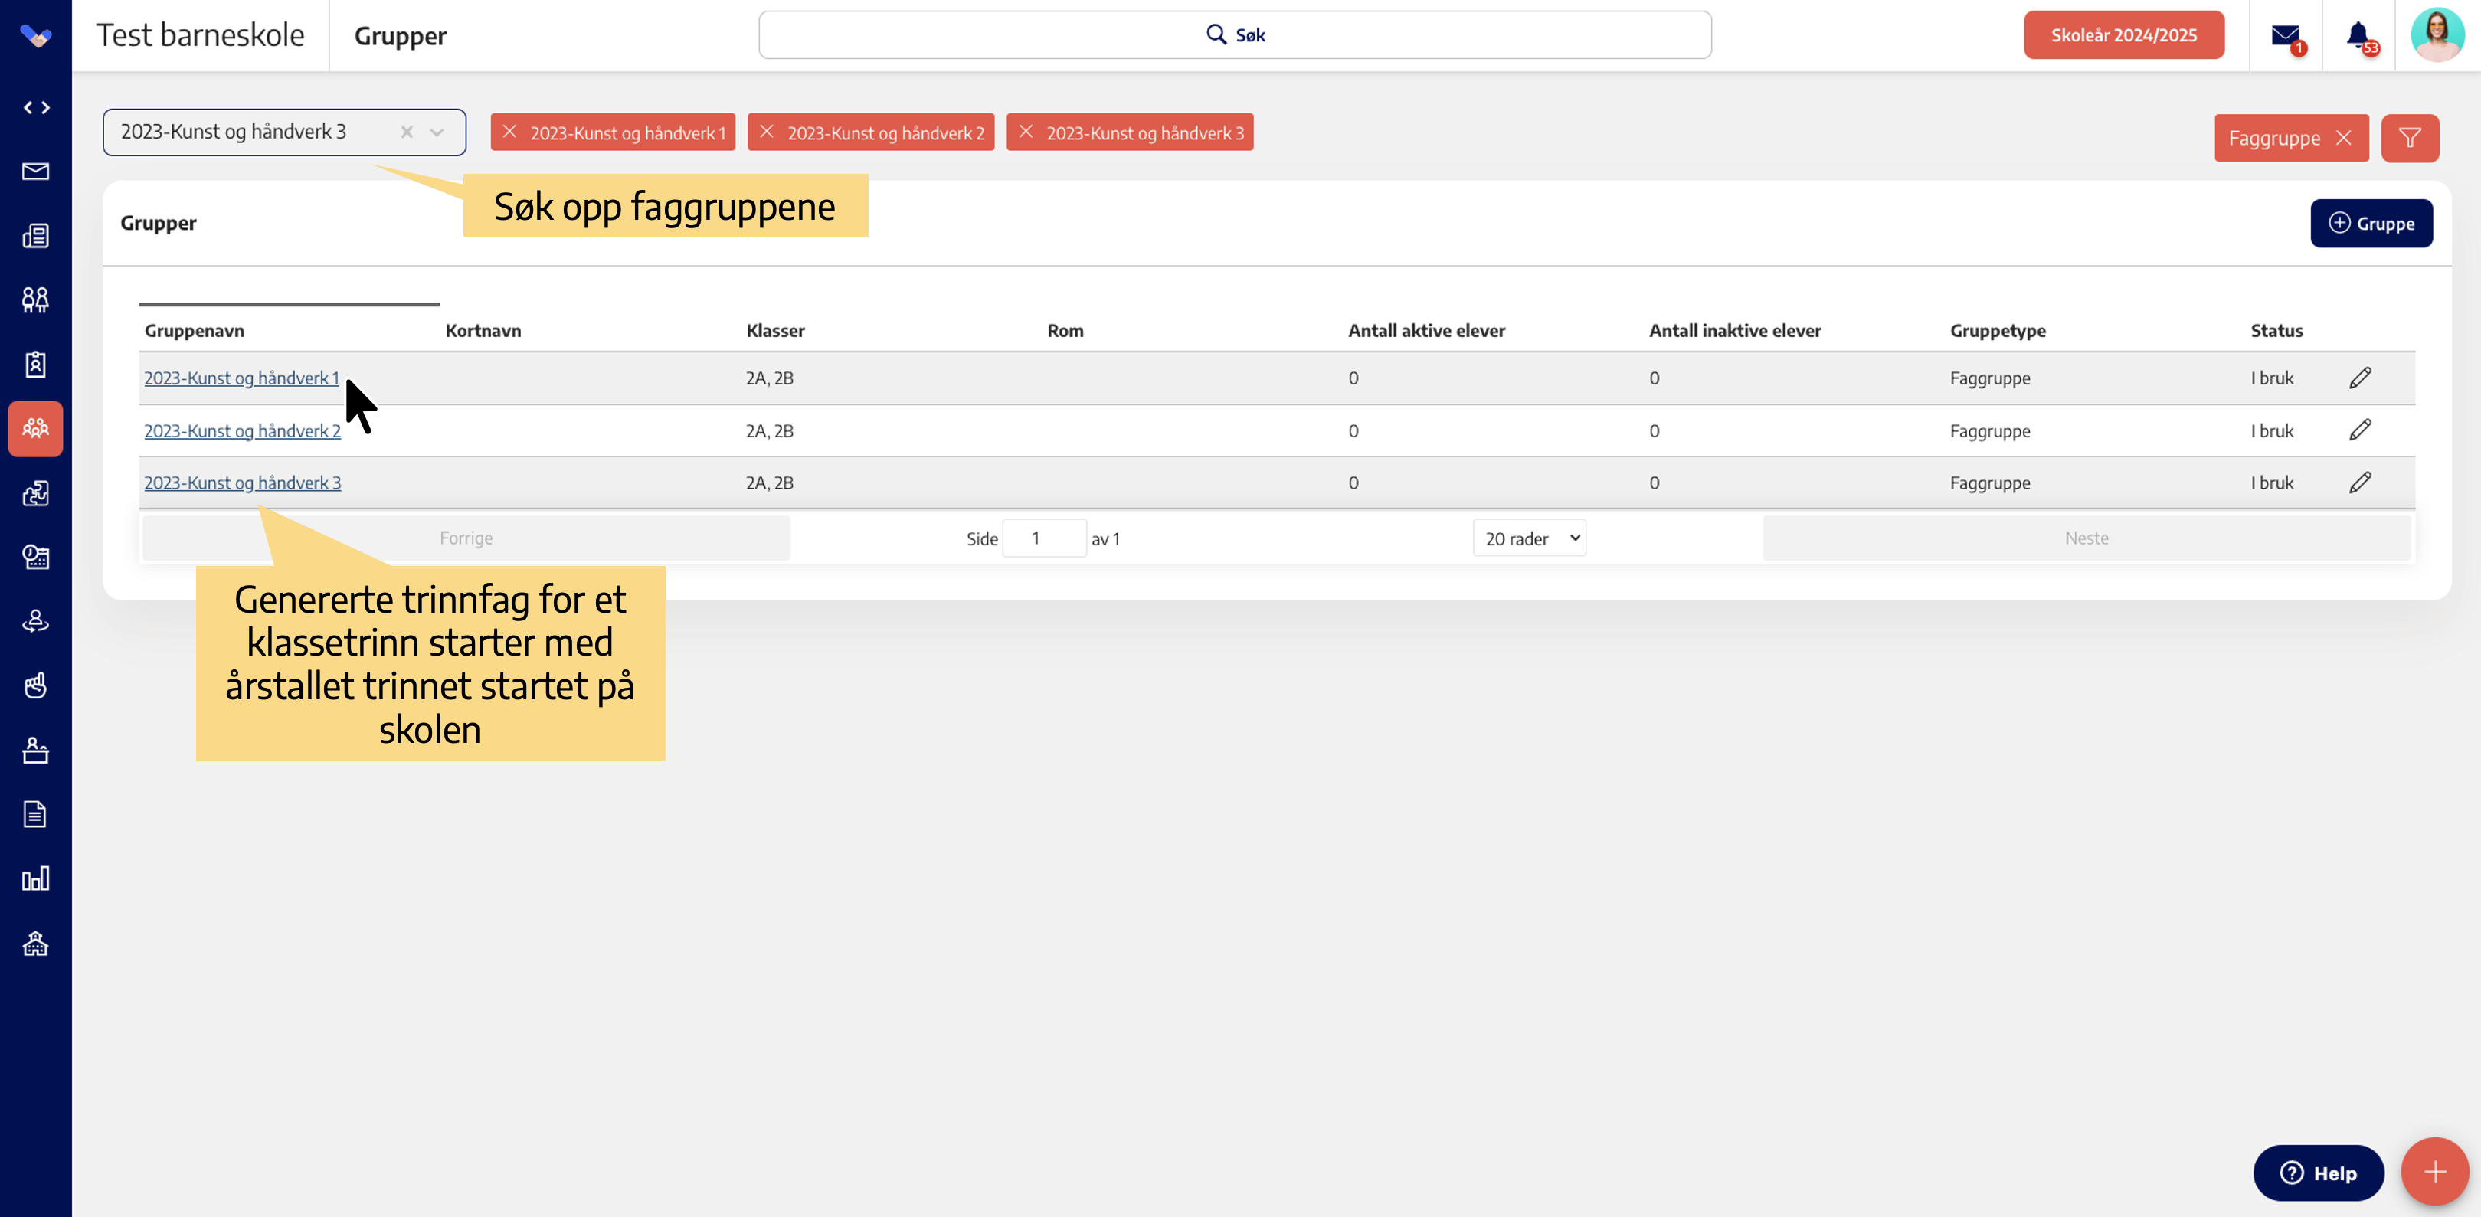The width and height of the screenshot is (2481, 1217).
Task: Open the user profile avatar
Action: click(x=2437, y=36)
